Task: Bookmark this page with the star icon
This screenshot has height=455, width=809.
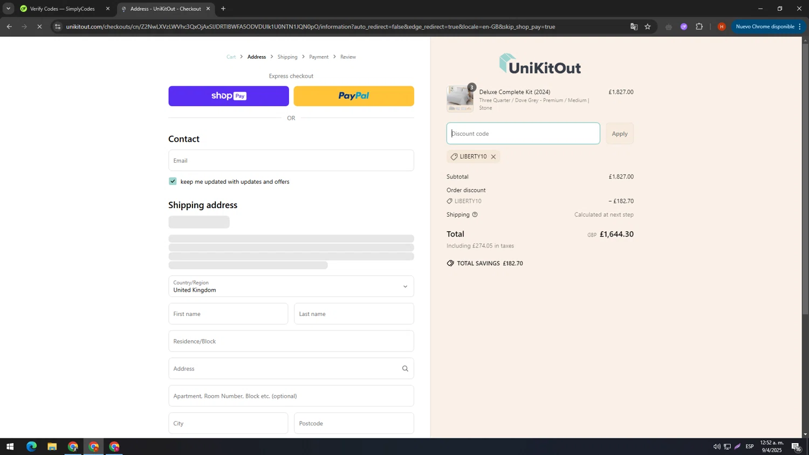Action: 648,26
